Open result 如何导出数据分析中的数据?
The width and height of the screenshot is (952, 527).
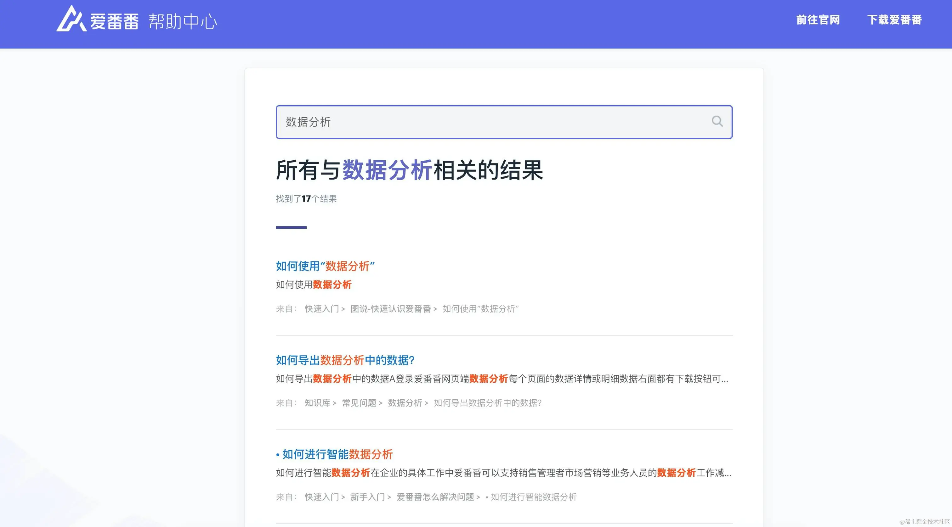(x=345, y=360)
